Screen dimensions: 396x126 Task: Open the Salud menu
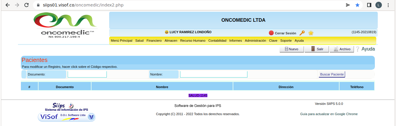139,41
